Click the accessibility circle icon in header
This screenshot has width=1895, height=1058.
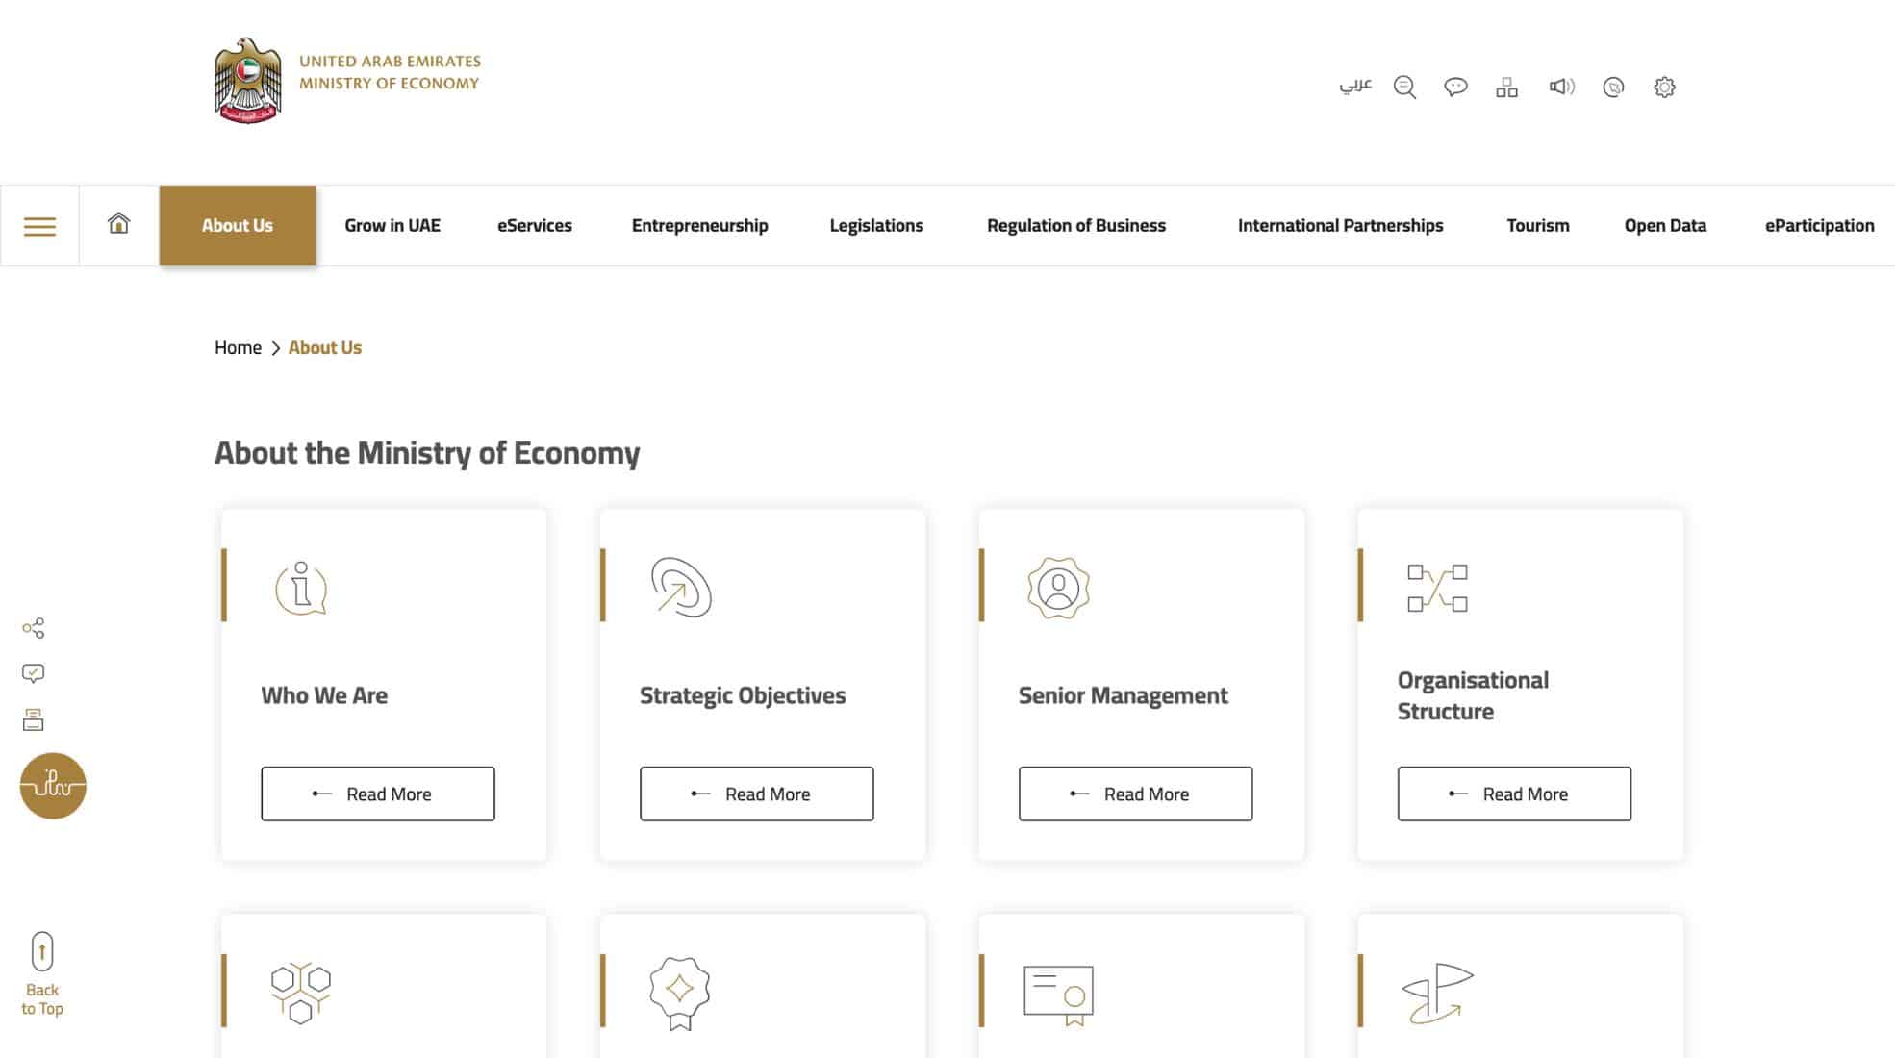[x=1614, y=87]
